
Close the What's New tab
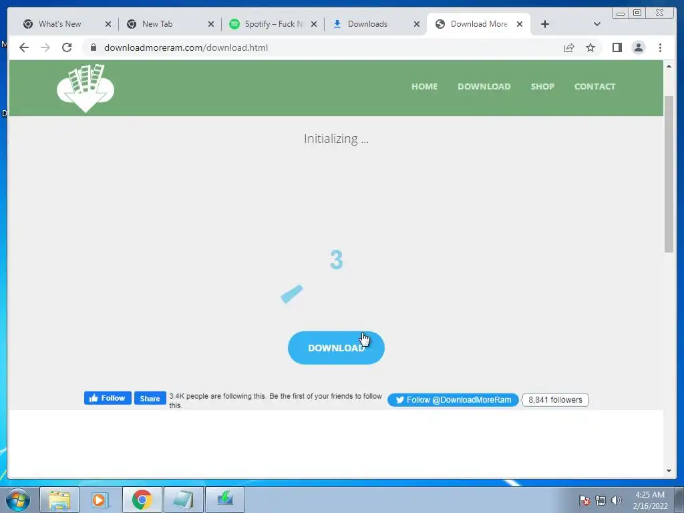point(108,25)
